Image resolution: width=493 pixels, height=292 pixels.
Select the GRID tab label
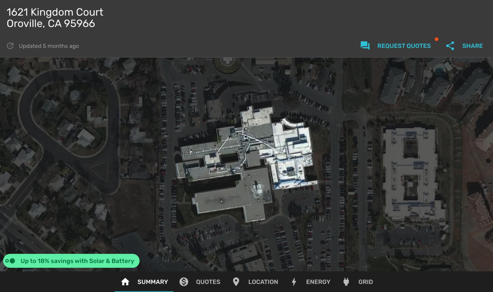pos(365,282)
